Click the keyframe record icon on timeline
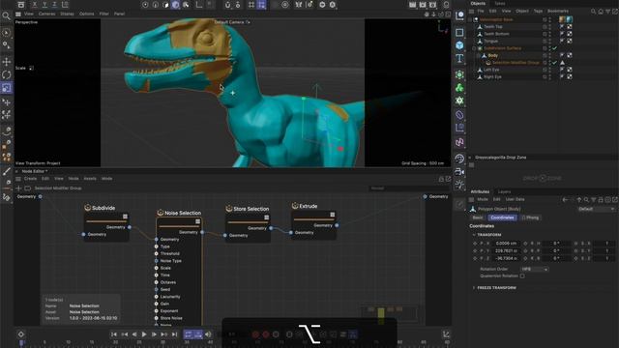619x348 pixels. coord(21,334)
